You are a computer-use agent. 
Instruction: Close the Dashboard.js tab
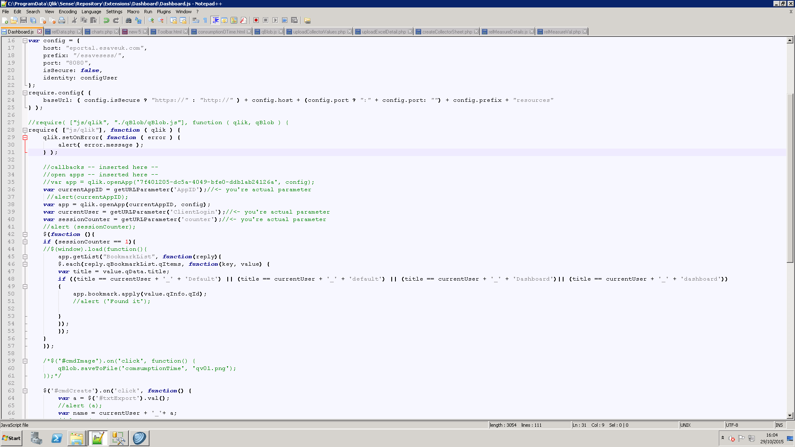point(39,31)
